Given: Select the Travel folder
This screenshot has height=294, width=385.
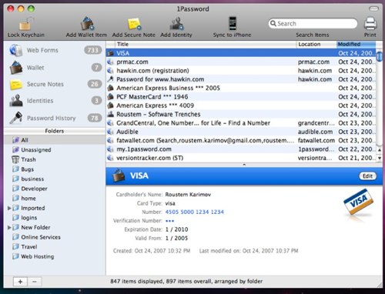Looking at the screenshot, I should pyautogui.click(x=55, y=247).
